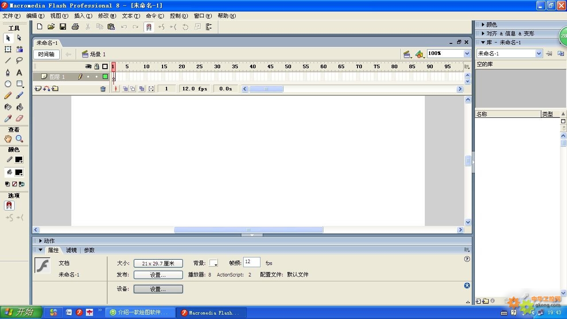Select the Eraser tool
The image size is (567, 319).
point(19,118)
